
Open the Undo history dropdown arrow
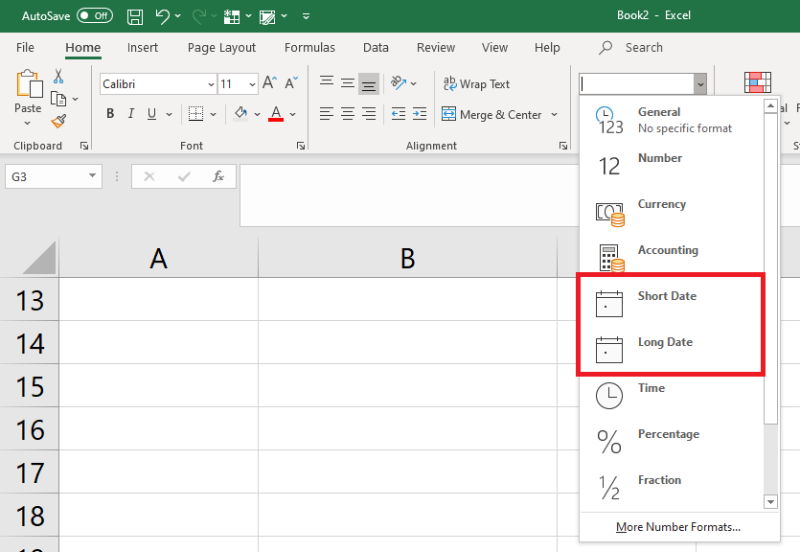(x=177, y=16)
